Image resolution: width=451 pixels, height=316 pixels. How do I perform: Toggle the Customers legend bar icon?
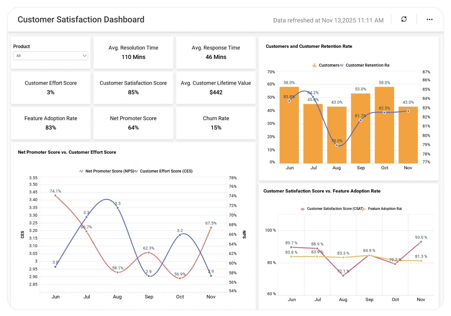(x=314, y=65)
